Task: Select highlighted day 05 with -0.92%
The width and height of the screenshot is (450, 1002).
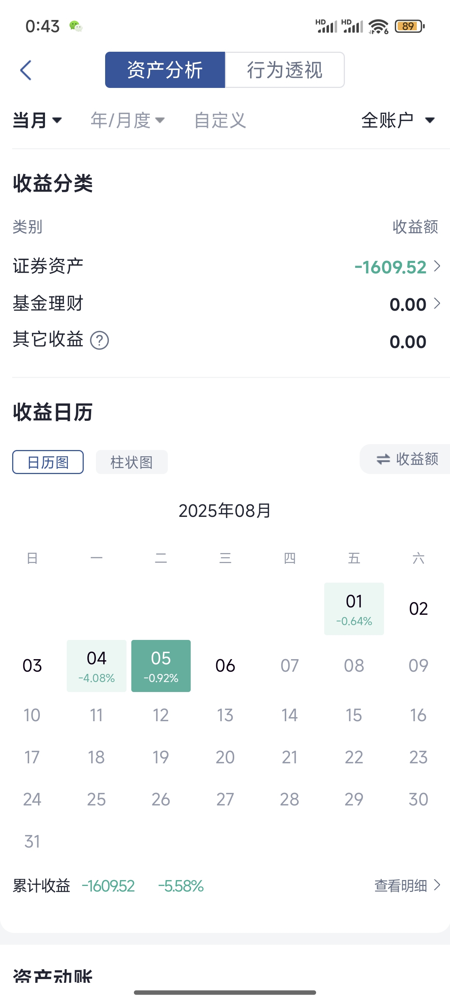Action: tap(161, 666)
